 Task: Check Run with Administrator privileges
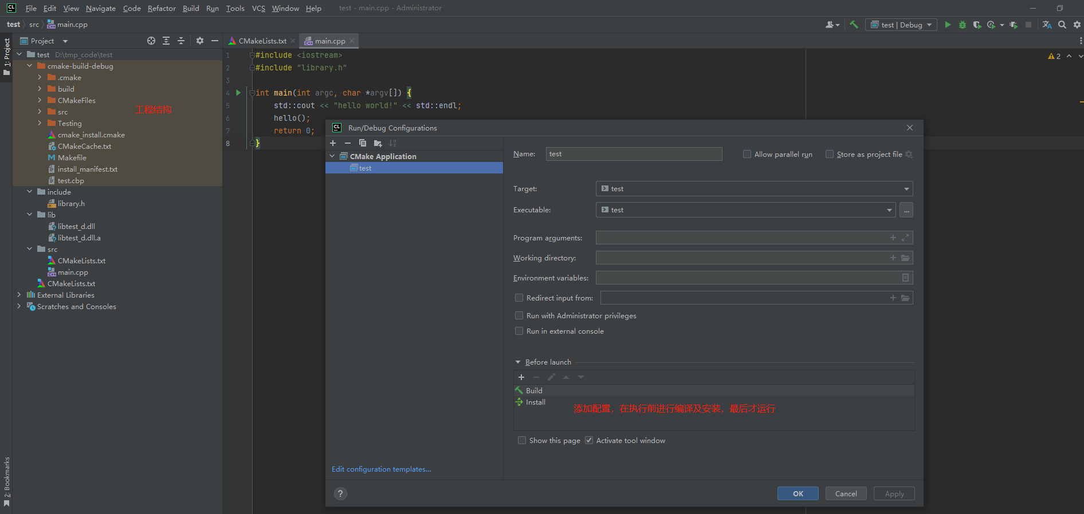(x=519, y=315)
